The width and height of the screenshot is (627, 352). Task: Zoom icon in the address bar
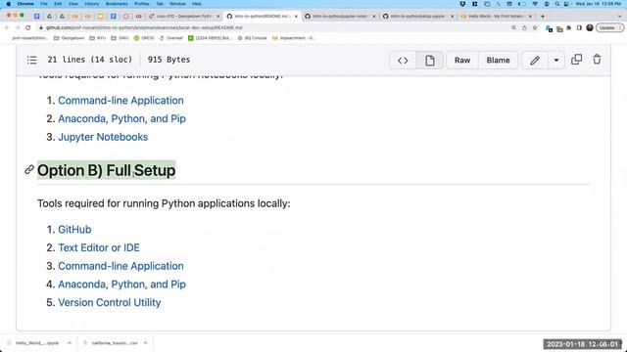pos(513,27)
